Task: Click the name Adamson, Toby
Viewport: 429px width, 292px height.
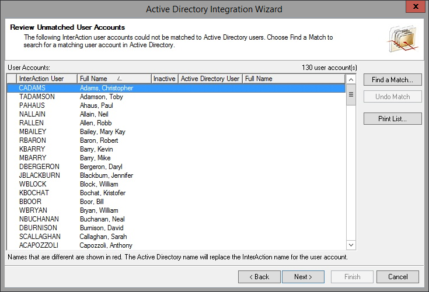Action: pyautogui.click(x=102, y=97)
